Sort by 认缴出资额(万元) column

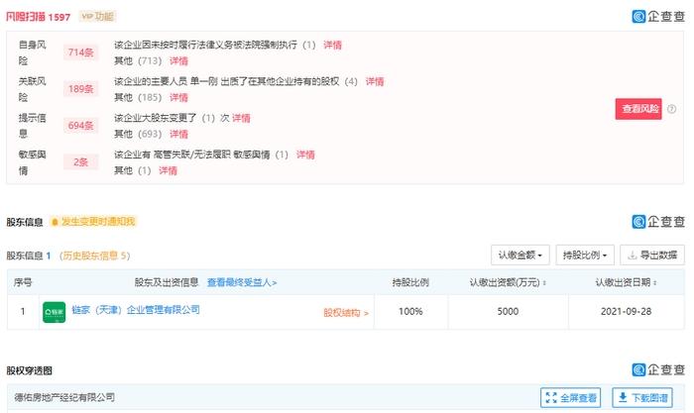(x=508, y=282)
